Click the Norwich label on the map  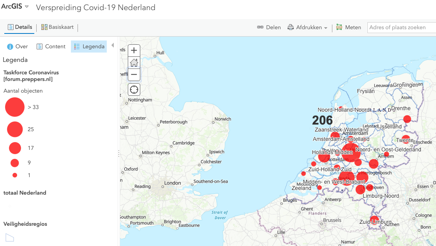(x=223, y=119)
